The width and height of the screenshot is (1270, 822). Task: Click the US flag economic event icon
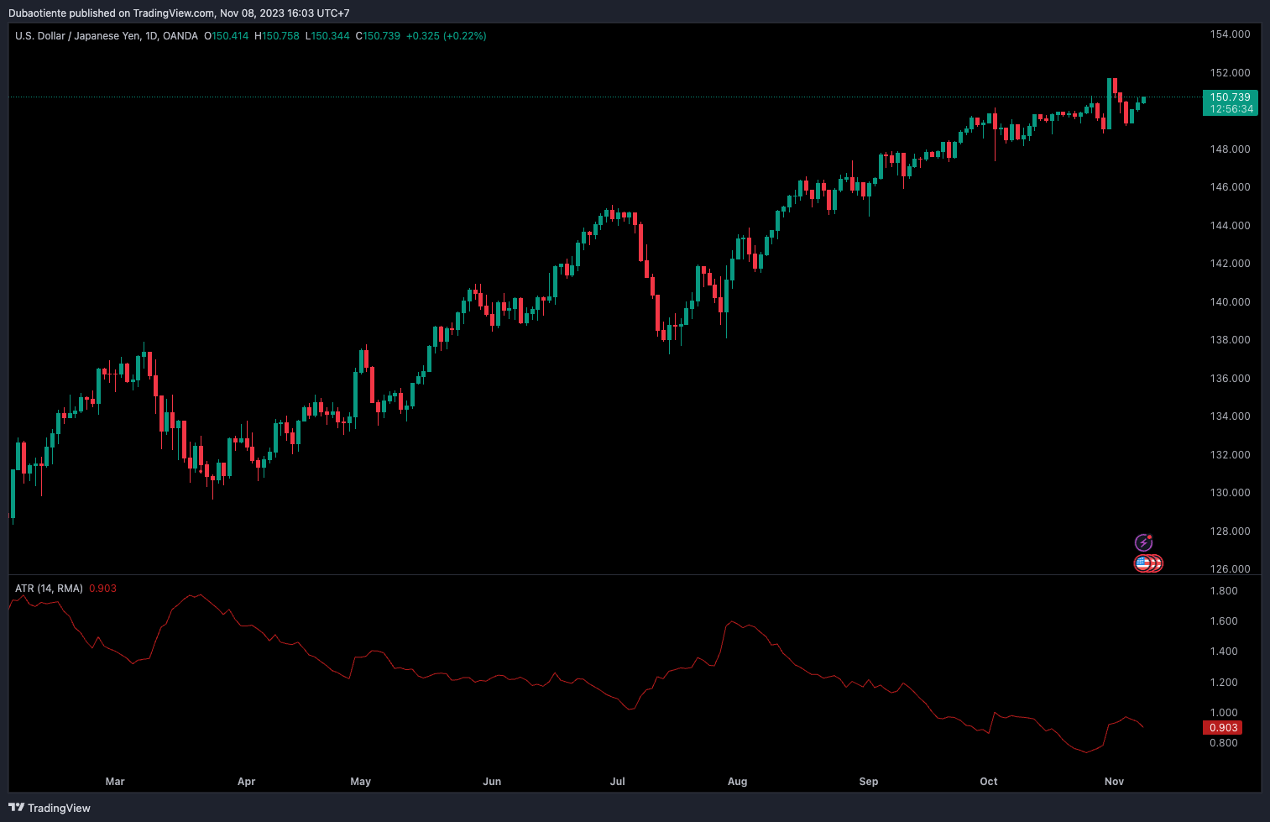tap(1143, 563)
